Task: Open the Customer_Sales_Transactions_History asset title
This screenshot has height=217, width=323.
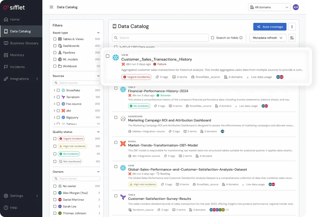Action: pos(157,59)
